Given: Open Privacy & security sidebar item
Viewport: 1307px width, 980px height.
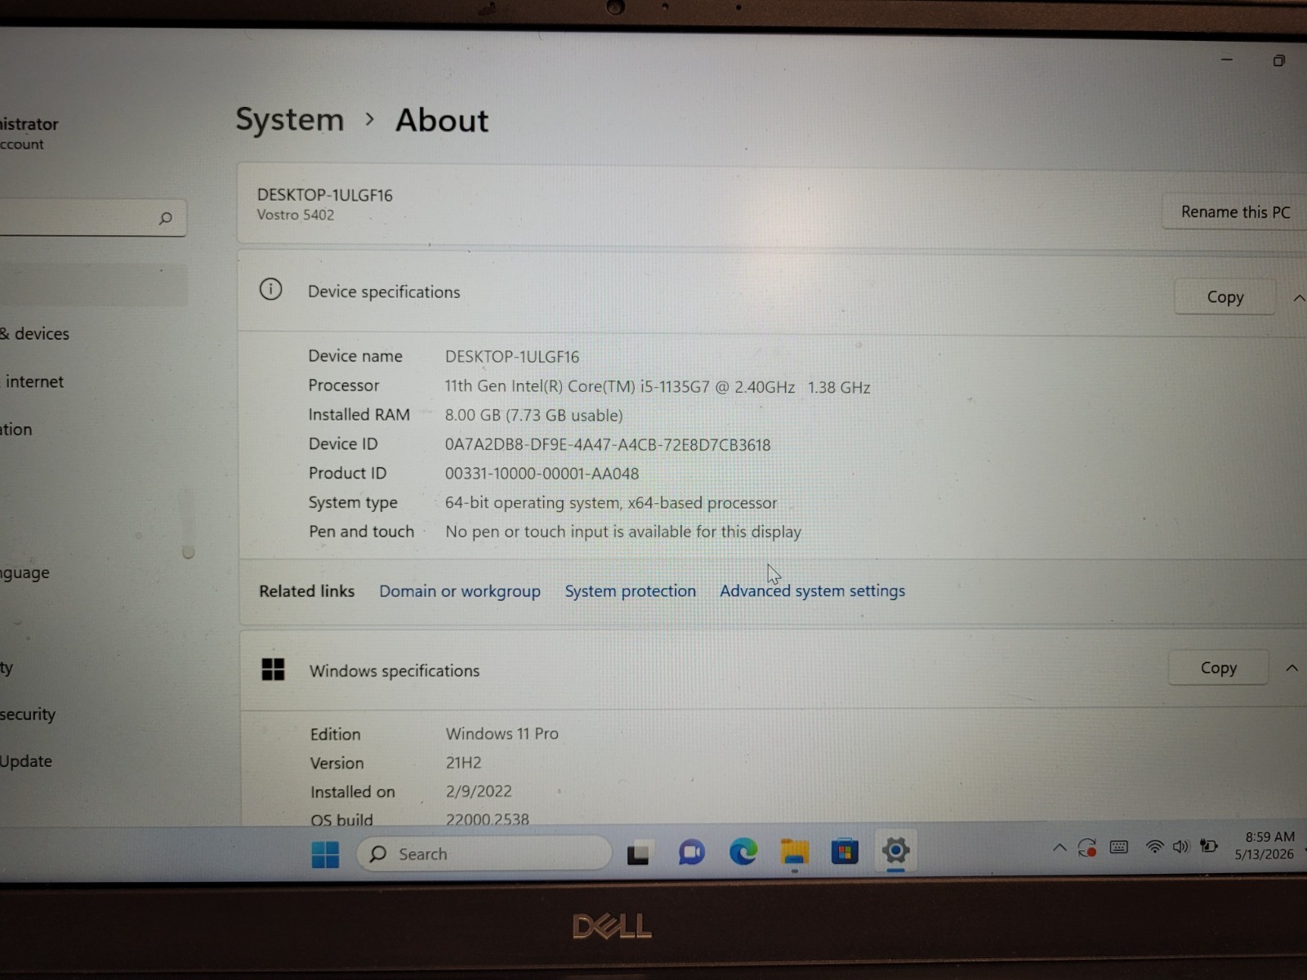Looking at the screenshot, I should [x=28, y=715].
